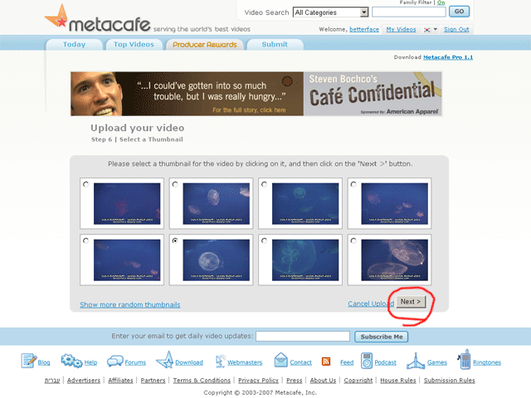The height and width of the screenshot is (398, 531).
Task: Click the GO search button
Action: (x=459, y=12)
